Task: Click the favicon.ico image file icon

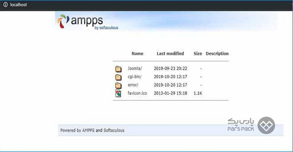Action: coord(118,93)
